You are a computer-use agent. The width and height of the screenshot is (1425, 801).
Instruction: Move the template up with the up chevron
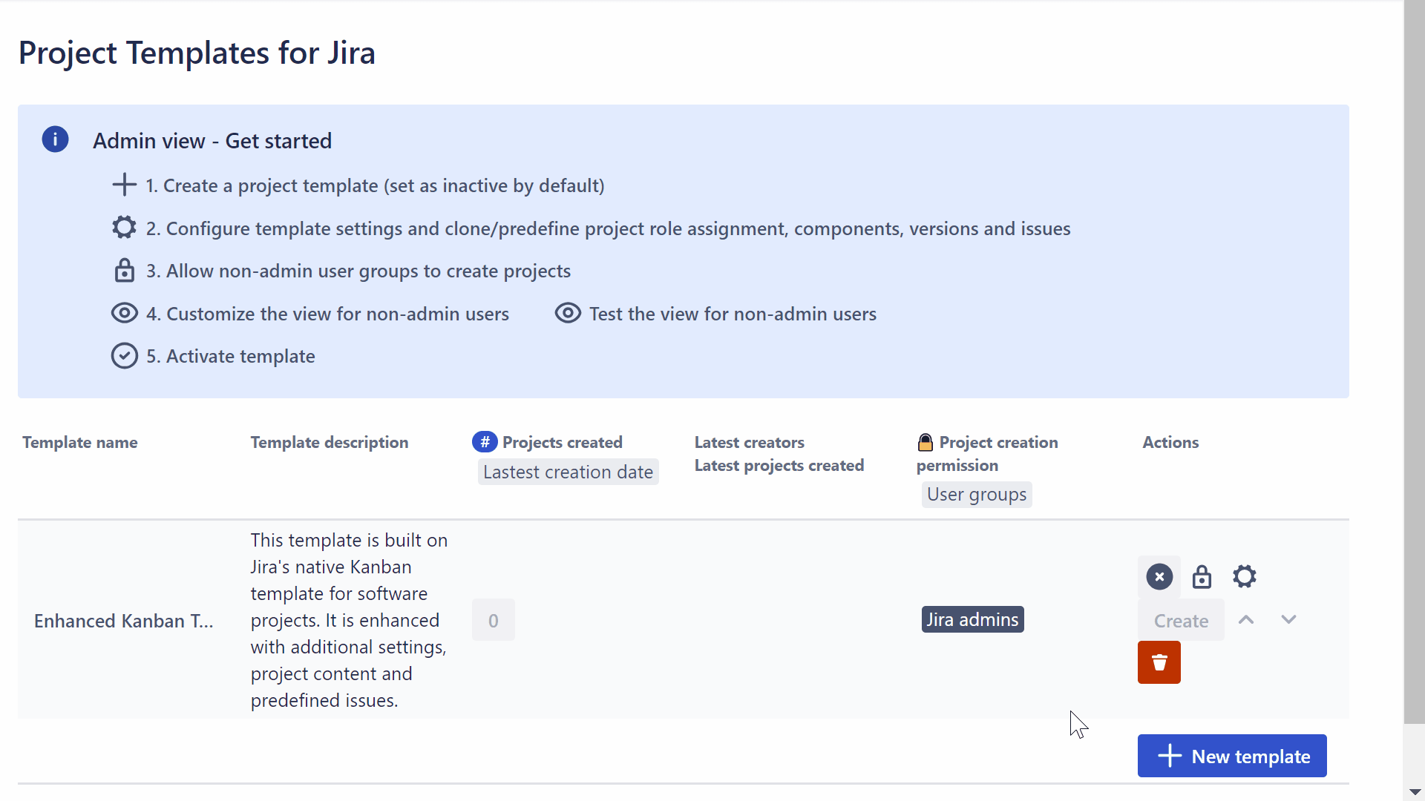tap(1246, 619)
